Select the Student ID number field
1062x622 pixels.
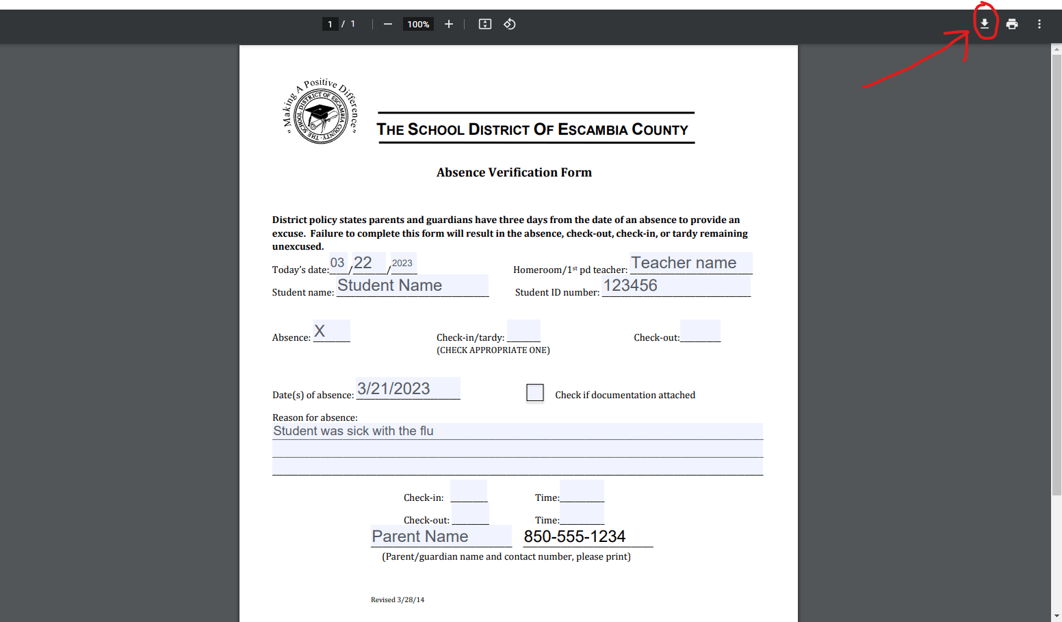676,285
